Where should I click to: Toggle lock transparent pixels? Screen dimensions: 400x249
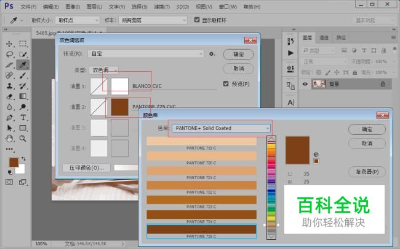(x=319, y=72)
